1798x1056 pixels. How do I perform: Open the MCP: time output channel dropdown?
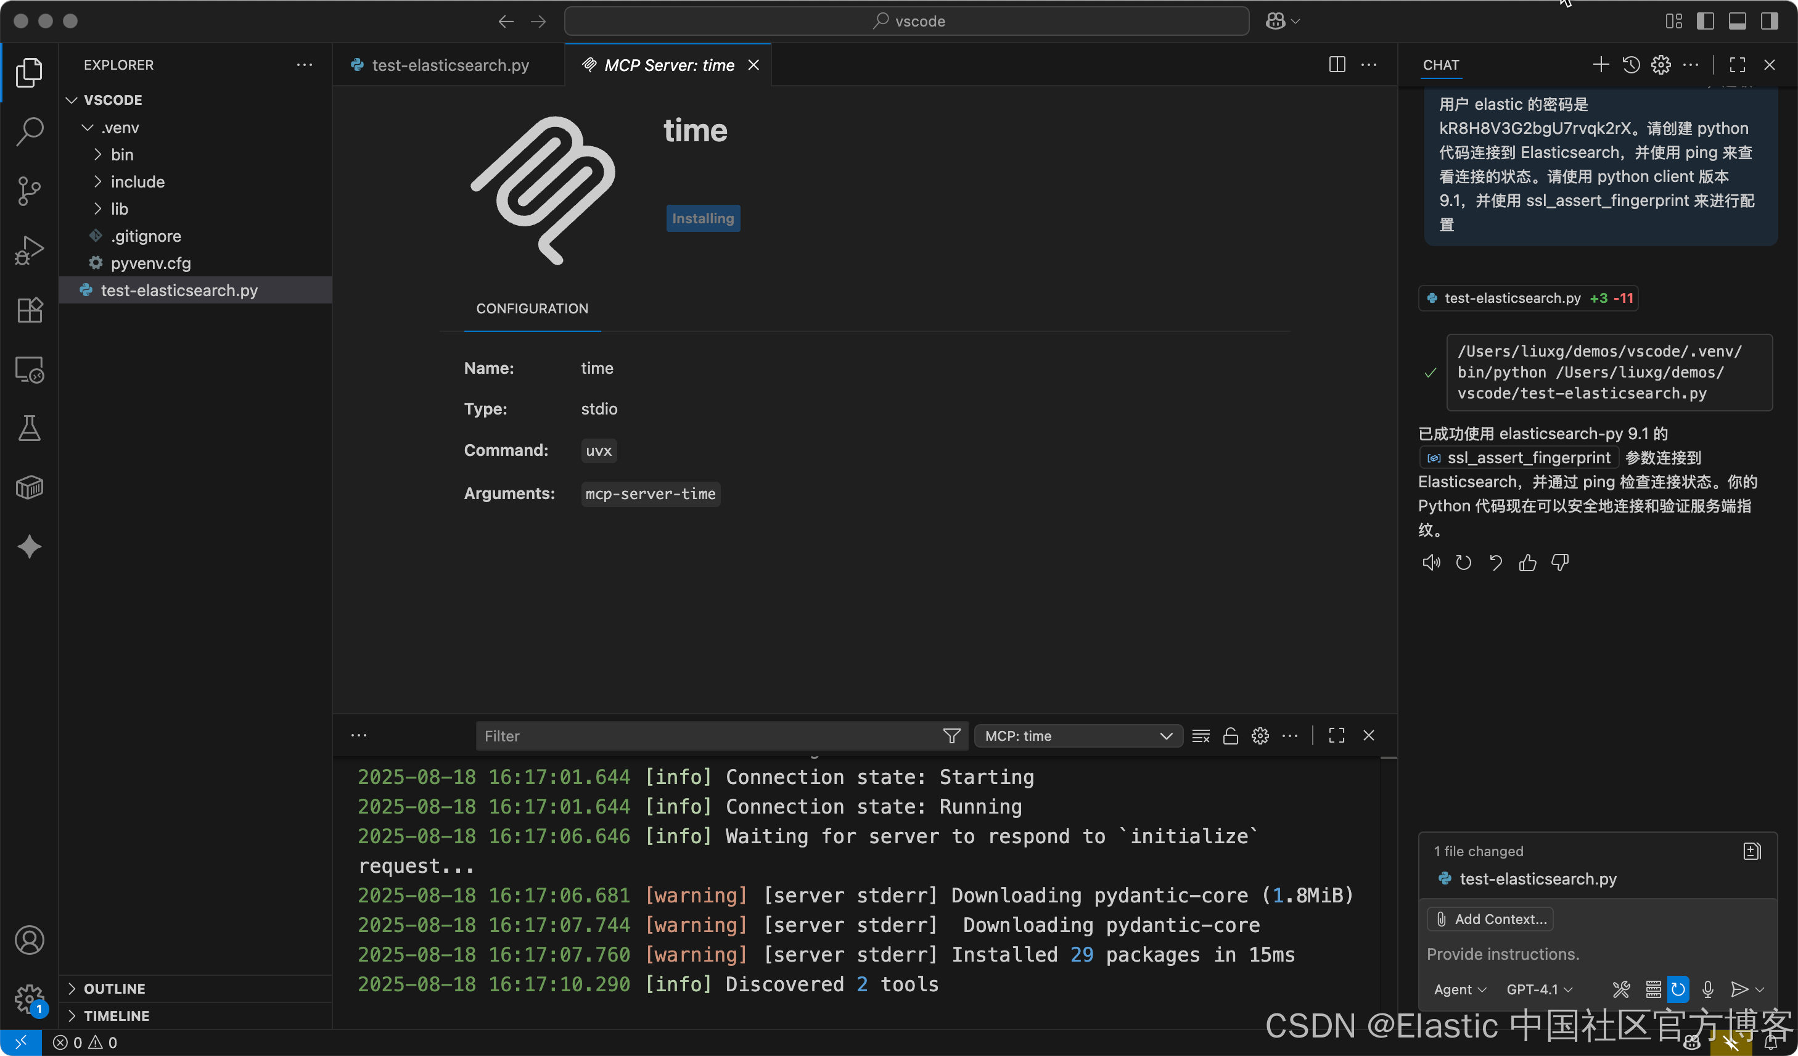pos(1078,736)
